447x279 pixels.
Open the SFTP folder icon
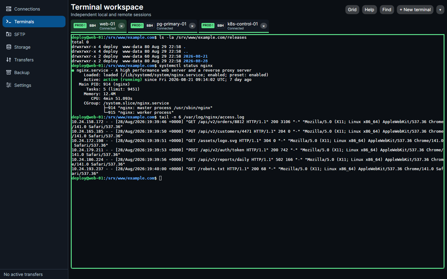tap(9, 34)
